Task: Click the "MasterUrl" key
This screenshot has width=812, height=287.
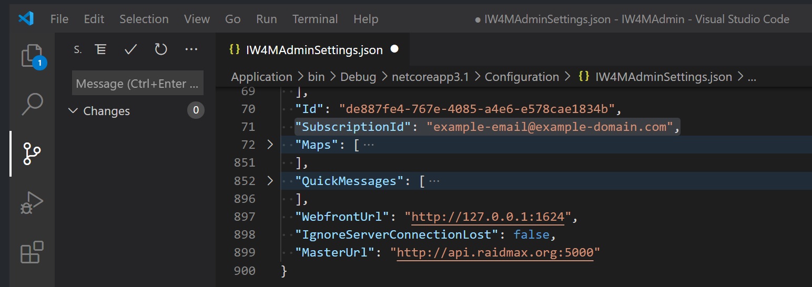Action: (335, 253)
